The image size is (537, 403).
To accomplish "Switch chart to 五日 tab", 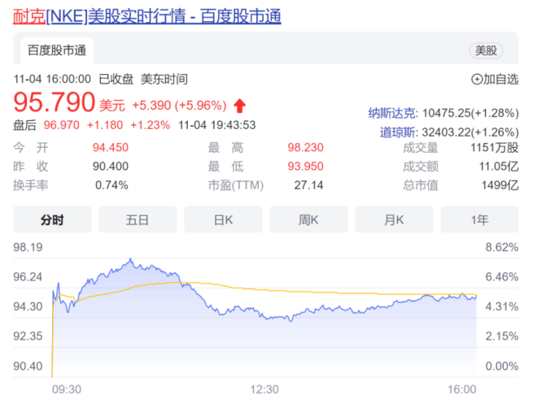I will (138, 219).
